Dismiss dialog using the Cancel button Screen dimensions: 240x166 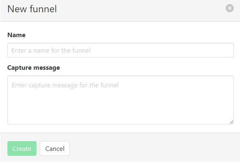[55, 148]
